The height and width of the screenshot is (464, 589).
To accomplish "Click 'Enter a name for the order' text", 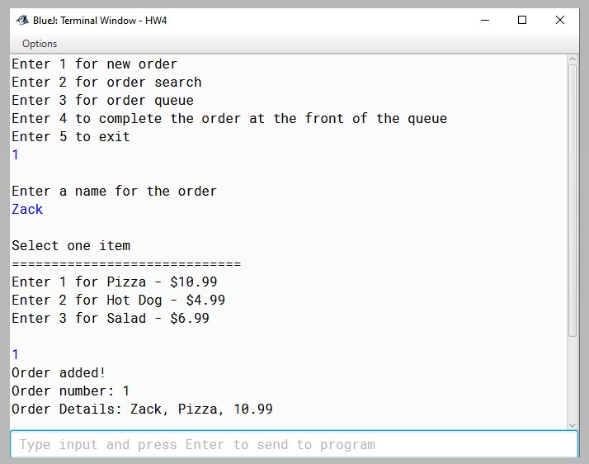I will (x=114, y=191).
